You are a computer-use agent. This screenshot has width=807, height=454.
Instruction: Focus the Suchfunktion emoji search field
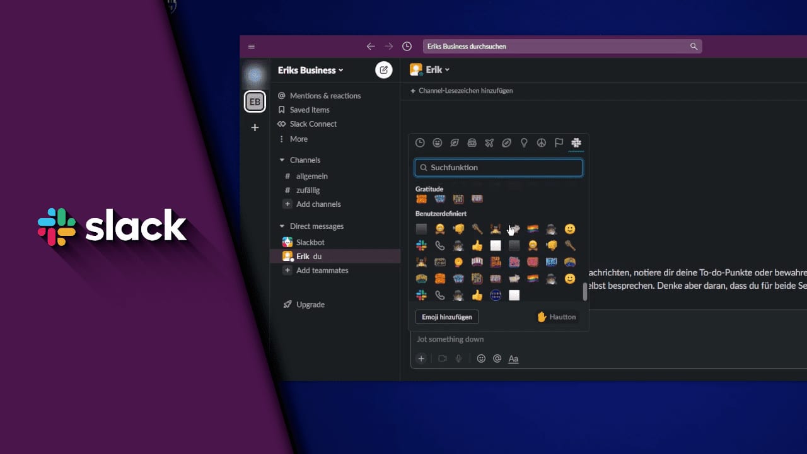[x=499, y=168]
